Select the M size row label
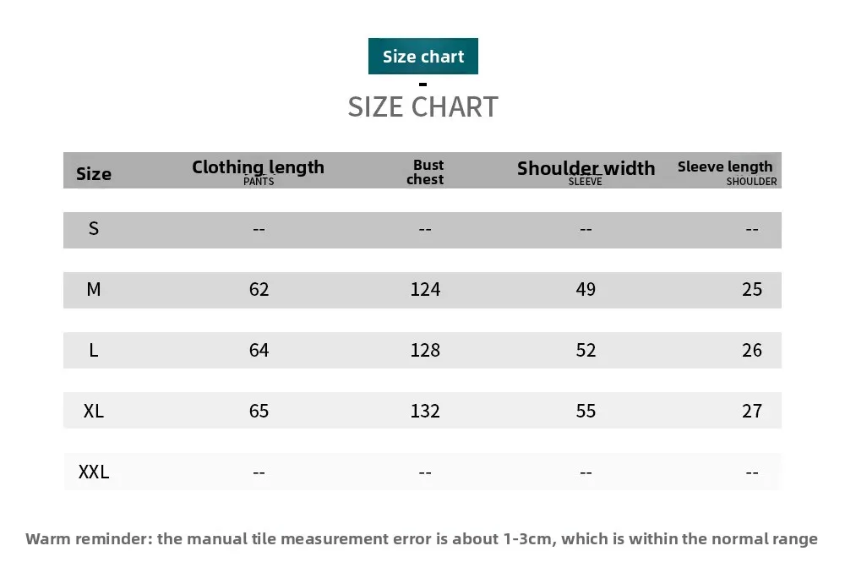Screen dimensions: 845x584 (94, 289)
